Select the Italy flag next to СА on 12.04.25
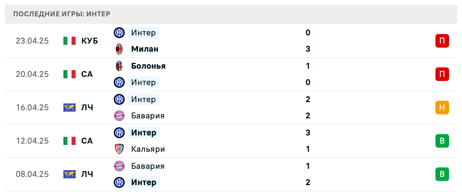 point(69,141)
